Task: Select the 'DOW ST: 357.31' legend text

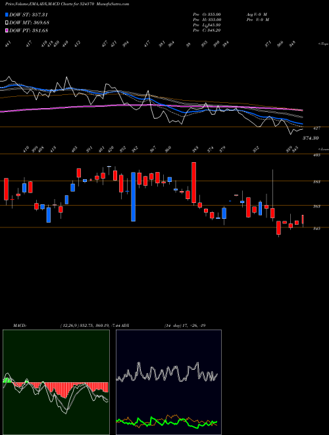Action: [29, 14]
